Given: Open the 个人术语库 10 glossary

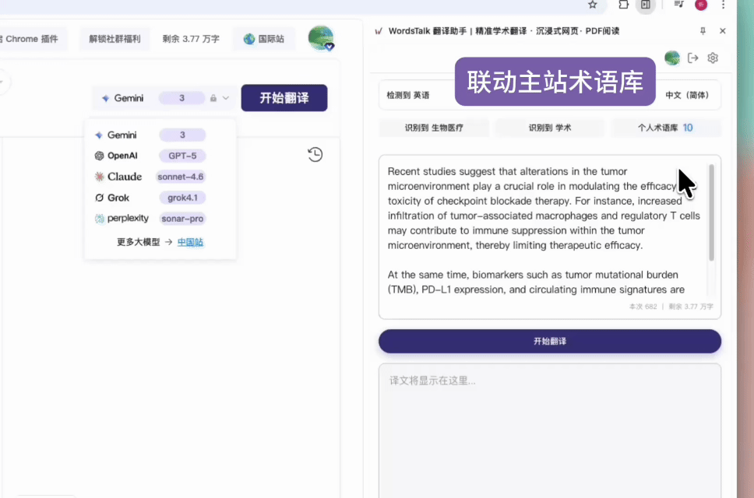Looking at the screenshot, I should coord(665,128).
